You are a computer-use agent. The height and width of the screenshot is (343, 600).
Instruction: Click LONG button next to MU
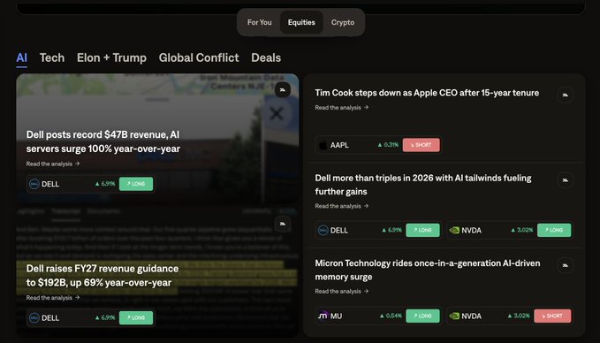[422, 316]
